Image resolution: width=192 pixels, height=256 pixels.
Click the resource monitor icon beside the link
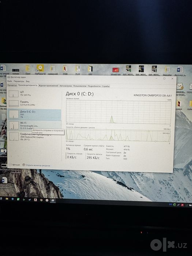[x=24, y=165]
